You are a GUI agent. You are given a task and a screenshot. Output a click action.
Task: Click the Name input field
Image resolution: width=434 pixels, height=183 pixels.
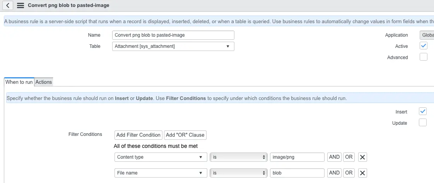pyautogui.click(x=173, y=35)
